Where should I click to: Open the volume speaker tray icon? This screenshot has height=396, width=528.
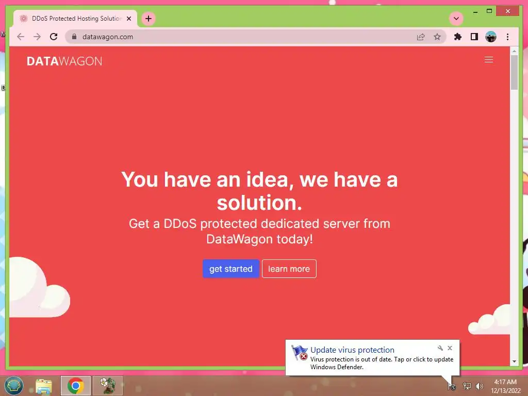[x=479, y=386]
